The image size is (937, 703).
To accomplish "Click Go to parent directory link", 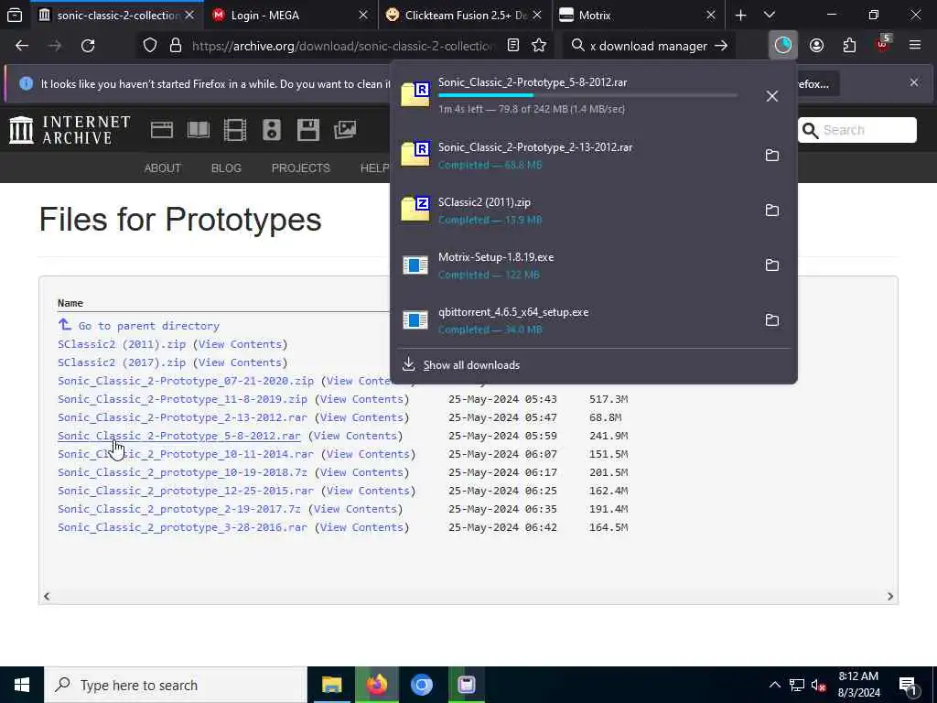I will coord(149,326).
